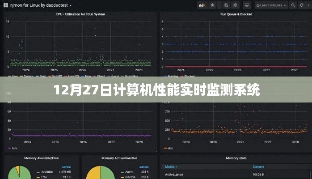312x179 pixels.
Task: Sort table by Metric column header
Action: (x=170, y=166)
